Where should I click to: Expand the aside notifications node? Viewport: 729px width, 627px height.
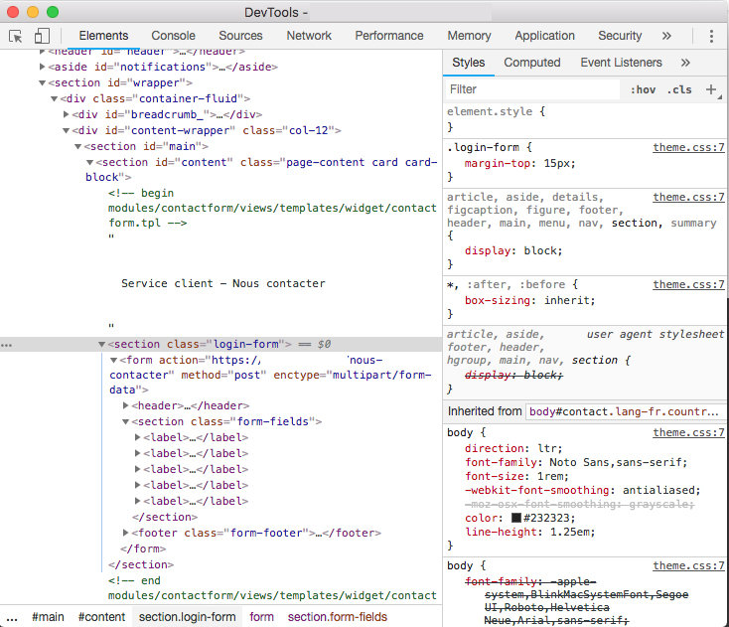coord(43,68)
